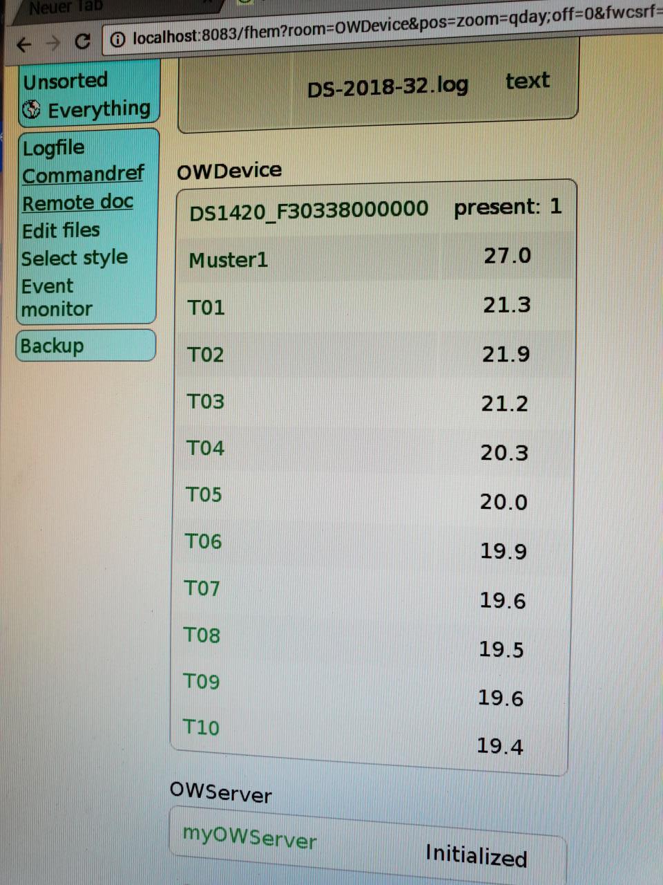Click T06 temperature 19.9

(503, 551)
